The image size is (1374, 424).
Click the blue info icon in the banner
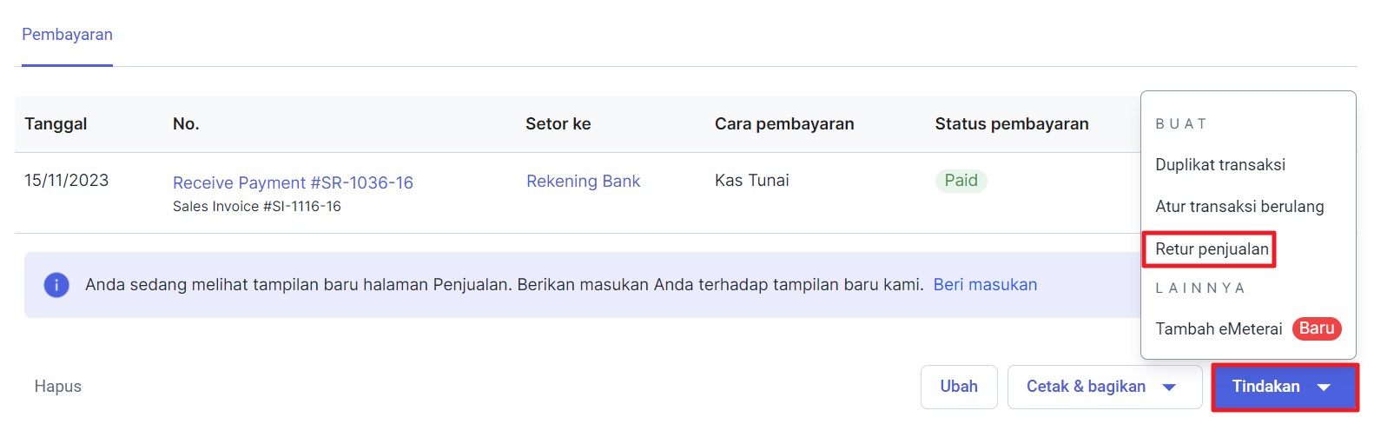point(56,285)
